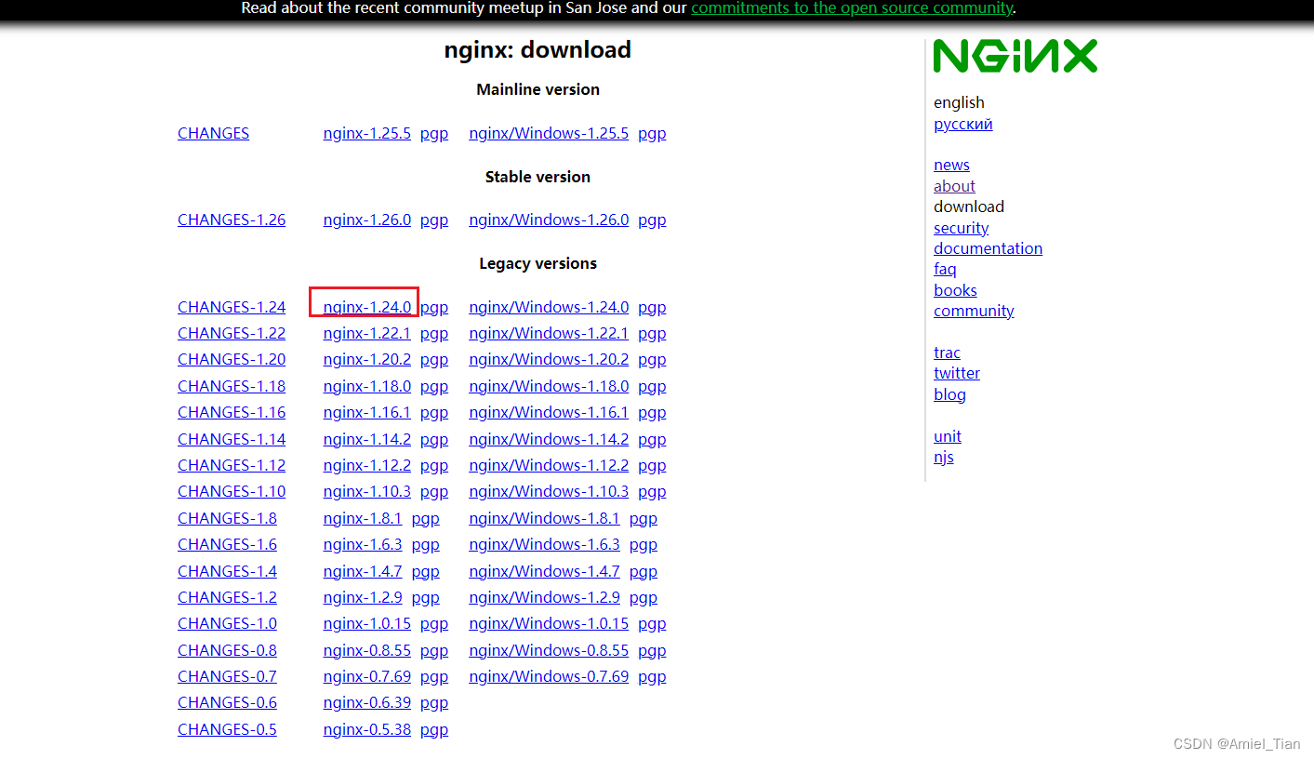Download nginx-1.25.5 mainline version
This screenshot has height=759, width=1314.
(366, 133)
